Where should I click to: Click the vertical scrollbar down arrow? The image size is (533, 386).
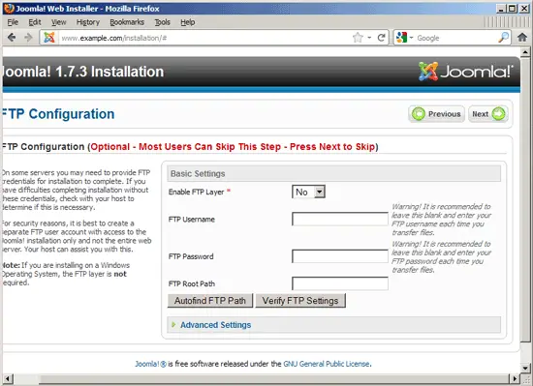pyautogui.click(x=525, y=368)
